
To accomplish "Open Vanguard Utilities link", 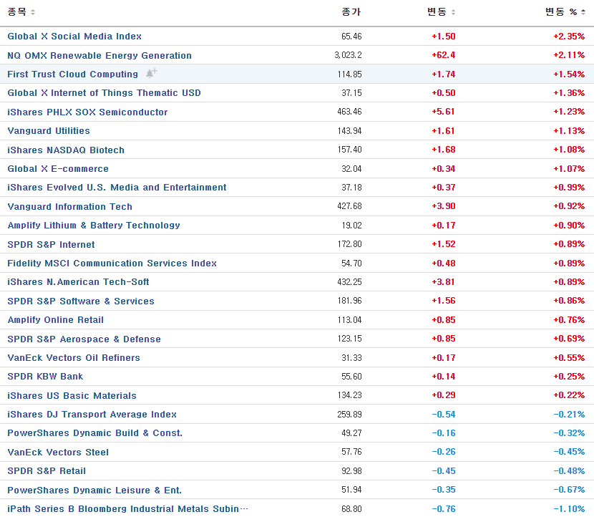I will [49, 131].
